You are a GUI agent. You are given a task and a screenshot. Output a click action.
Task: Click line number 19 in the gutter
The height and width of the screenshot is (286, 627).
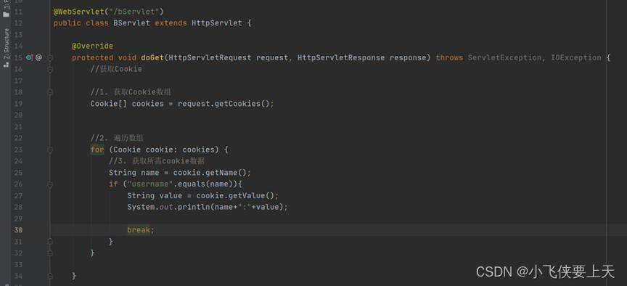pyautogui.click(x=18, y=104)
